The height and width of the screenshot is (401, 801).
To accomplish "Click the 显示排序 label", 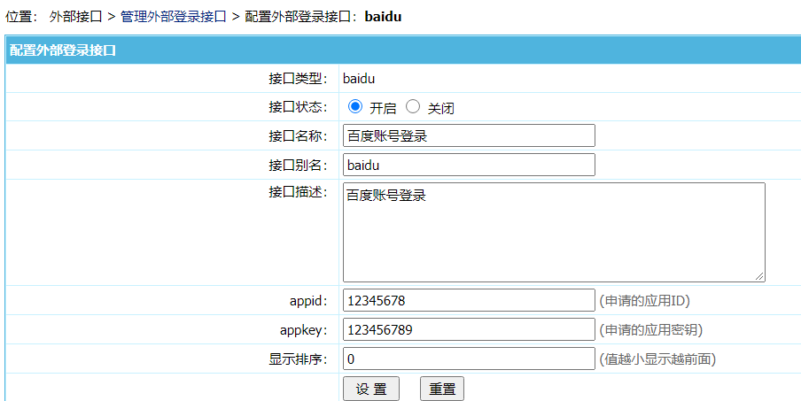I will click(299, 359).
